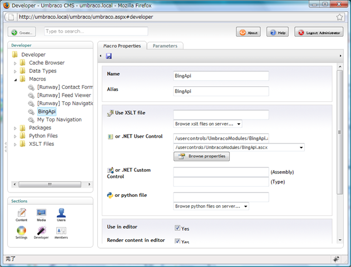This screenshot has height=267, width=351.
Task: Select My Top Navigation macro
Action: pos(59,120)
